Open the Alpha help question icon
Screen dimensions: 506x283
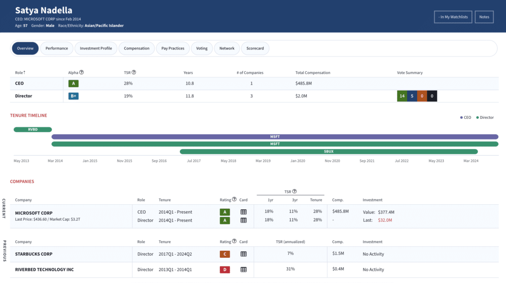[82, 72]
